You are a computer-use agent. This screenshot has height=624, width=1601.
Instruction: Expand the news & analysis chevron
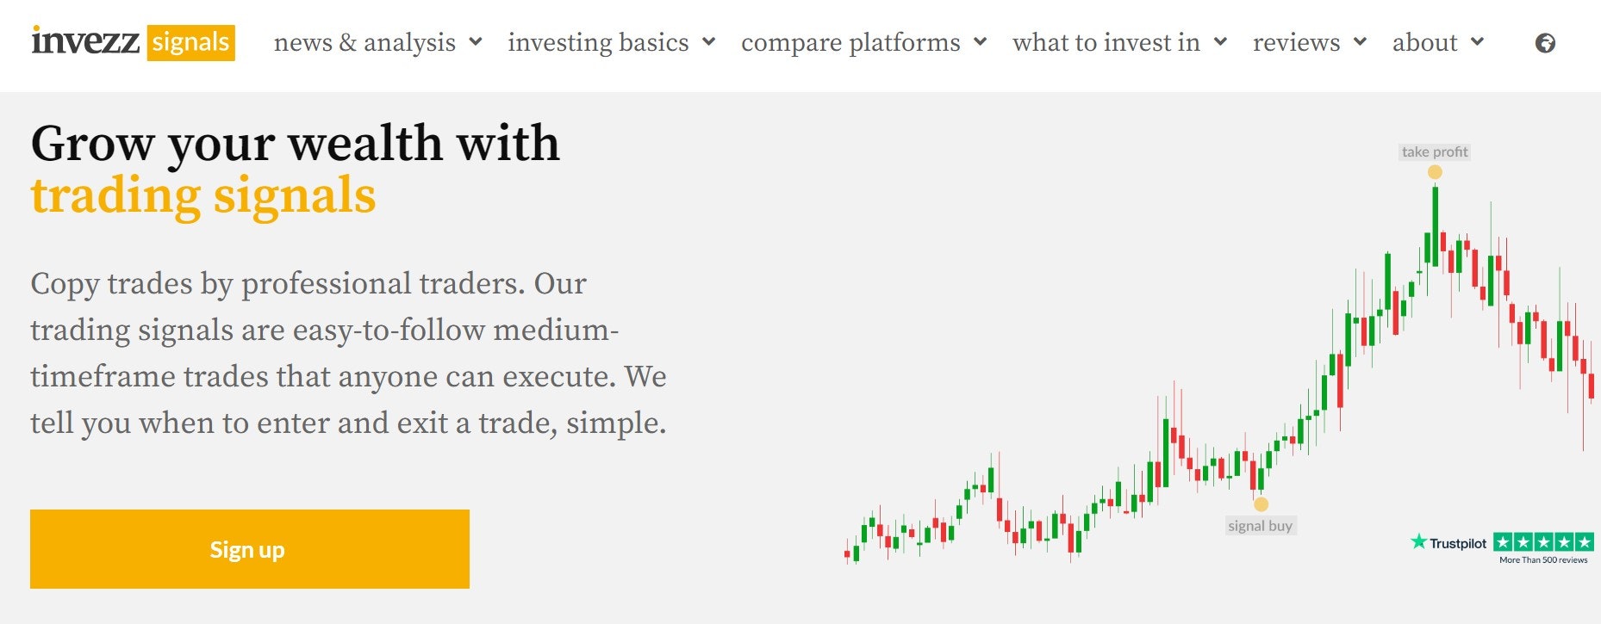476,41
